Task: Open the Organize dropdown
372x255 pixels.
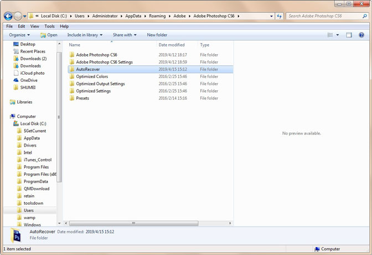Action: (19, 35)
